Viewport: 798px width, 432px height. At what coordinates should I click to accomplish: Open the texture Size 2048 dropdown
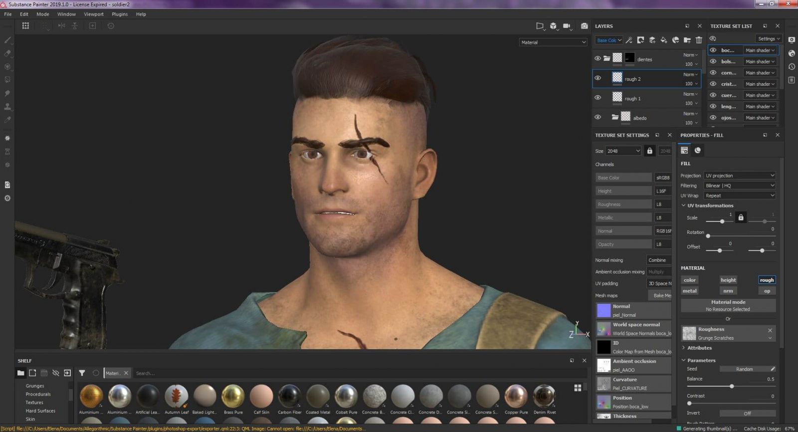pos(623,151)
